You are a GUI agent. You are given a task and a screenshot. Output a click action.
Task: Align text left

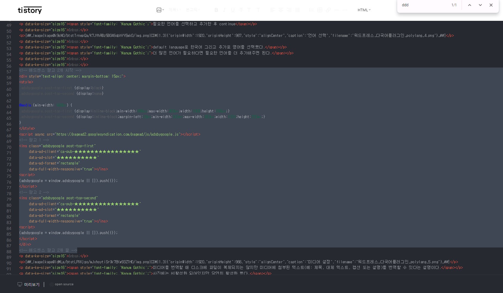click(272, 10)
